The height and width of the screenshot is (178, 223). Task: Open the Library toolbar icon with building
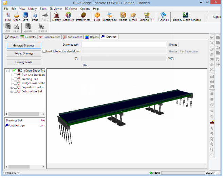pos(56,17)
